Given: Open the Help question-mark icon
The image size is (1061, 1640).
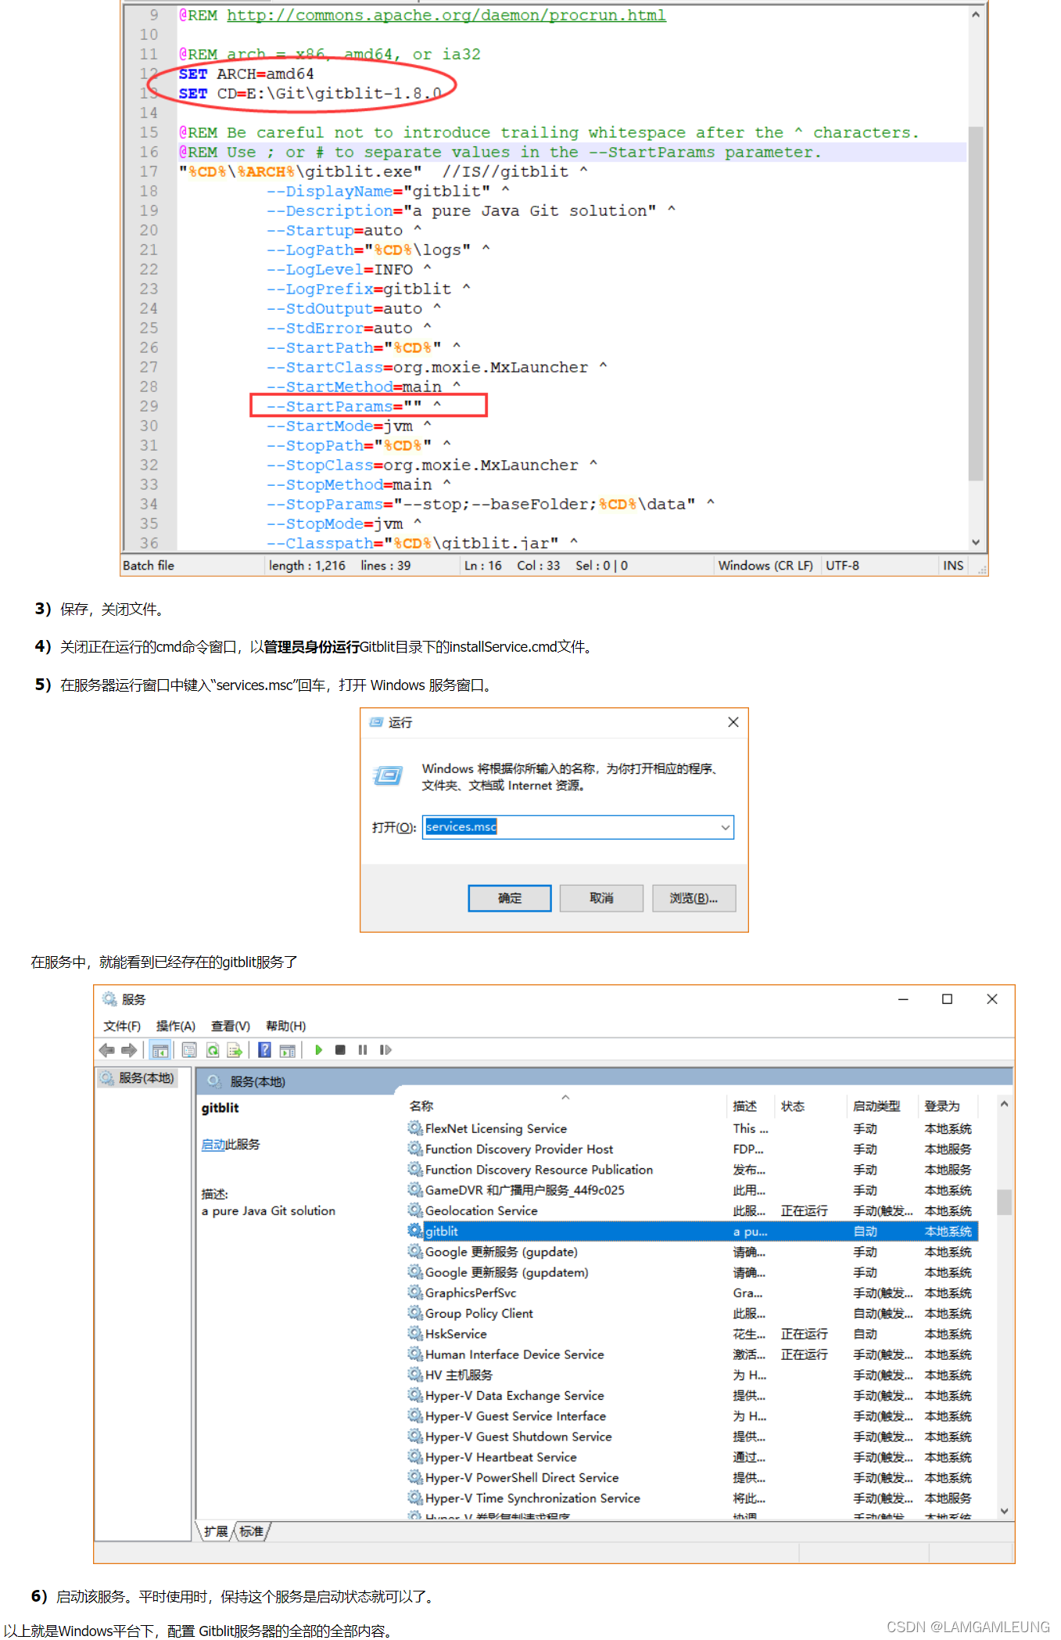Looking at the screenshot, I should pos(265,1050).
